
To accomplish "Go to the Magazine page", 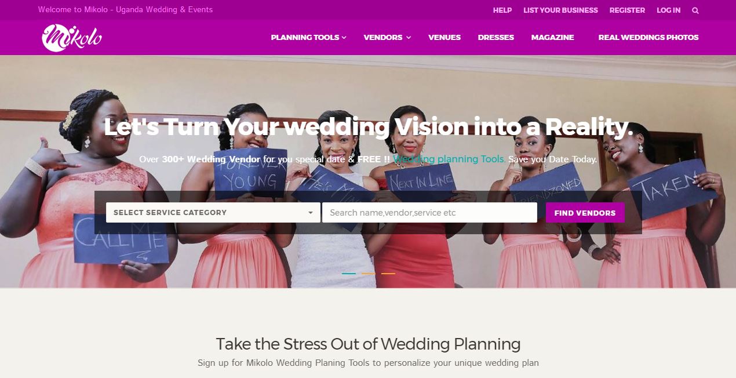I will pyautogui.click(x=552, y=38).
